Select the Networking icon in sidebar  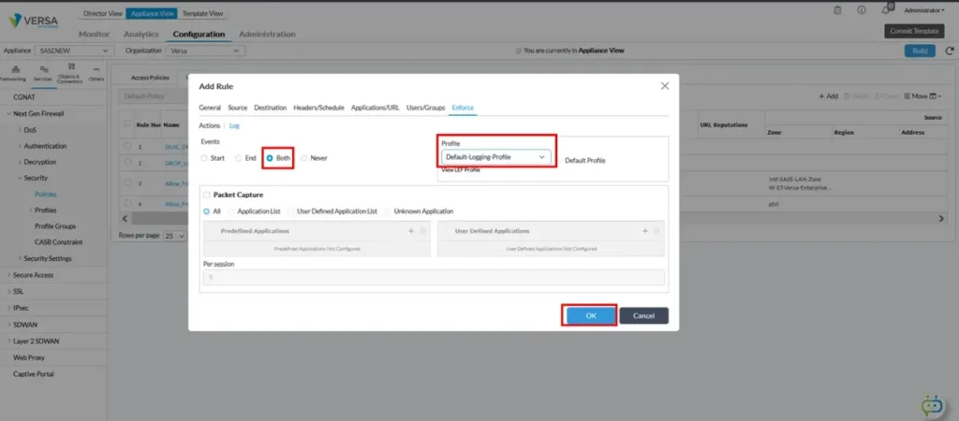(x=16, y=74)
